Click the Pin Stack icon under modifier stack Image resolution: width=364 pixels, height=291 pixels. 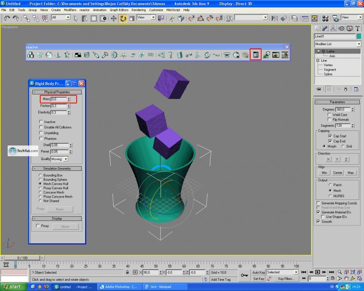click(x=318, y=89)
